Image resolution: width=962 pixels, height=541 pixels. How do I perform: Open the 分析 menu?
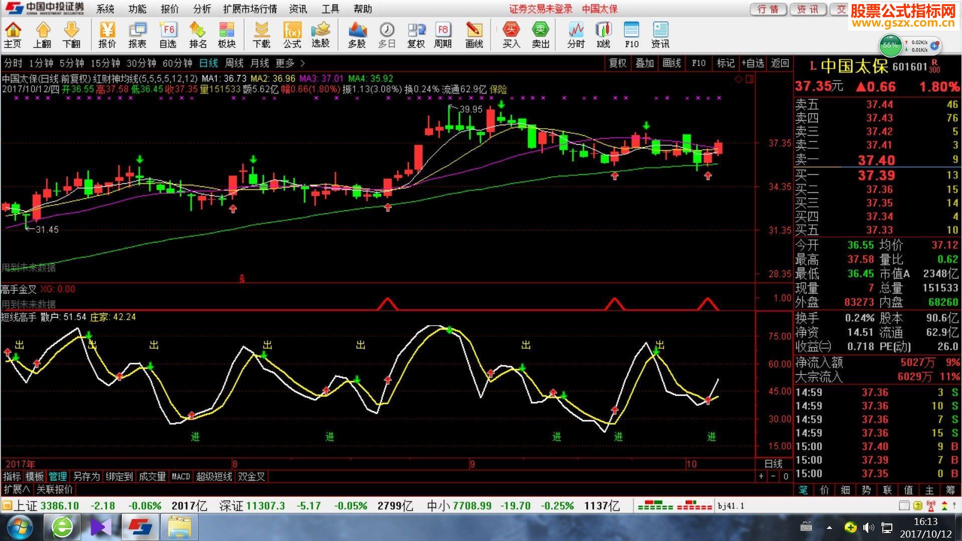(201, 9)
